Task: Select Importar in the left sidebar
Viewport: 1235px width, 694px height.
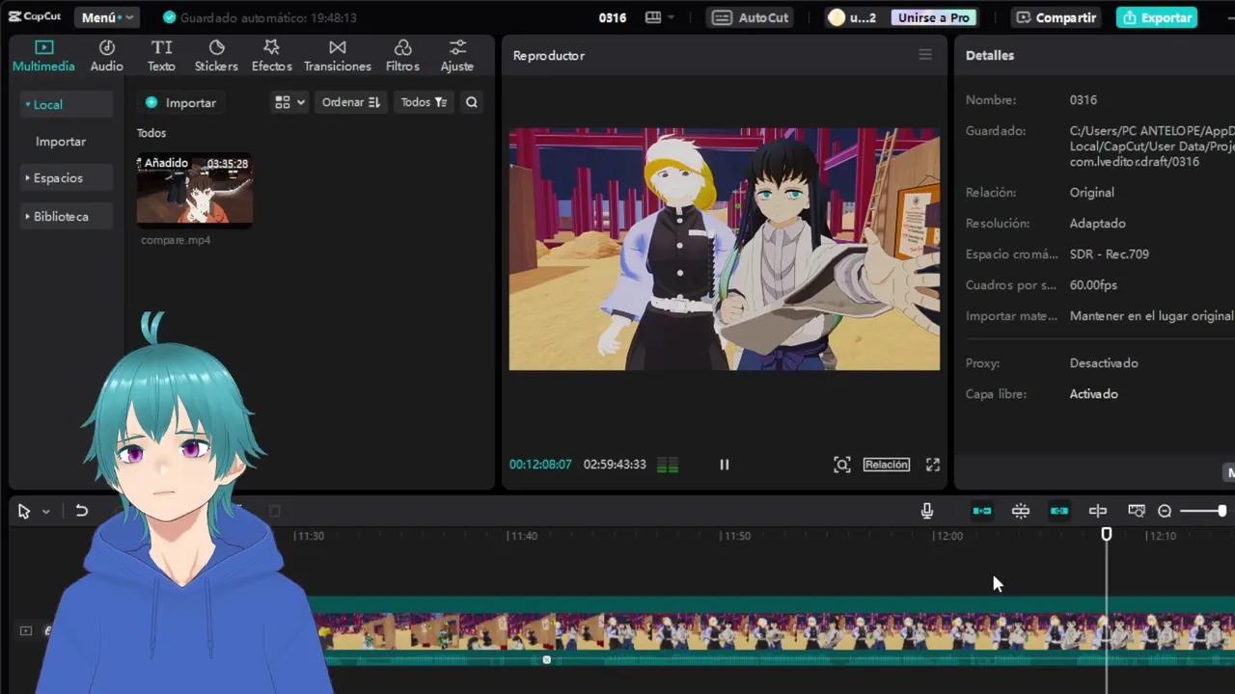Action: (61, 141)
